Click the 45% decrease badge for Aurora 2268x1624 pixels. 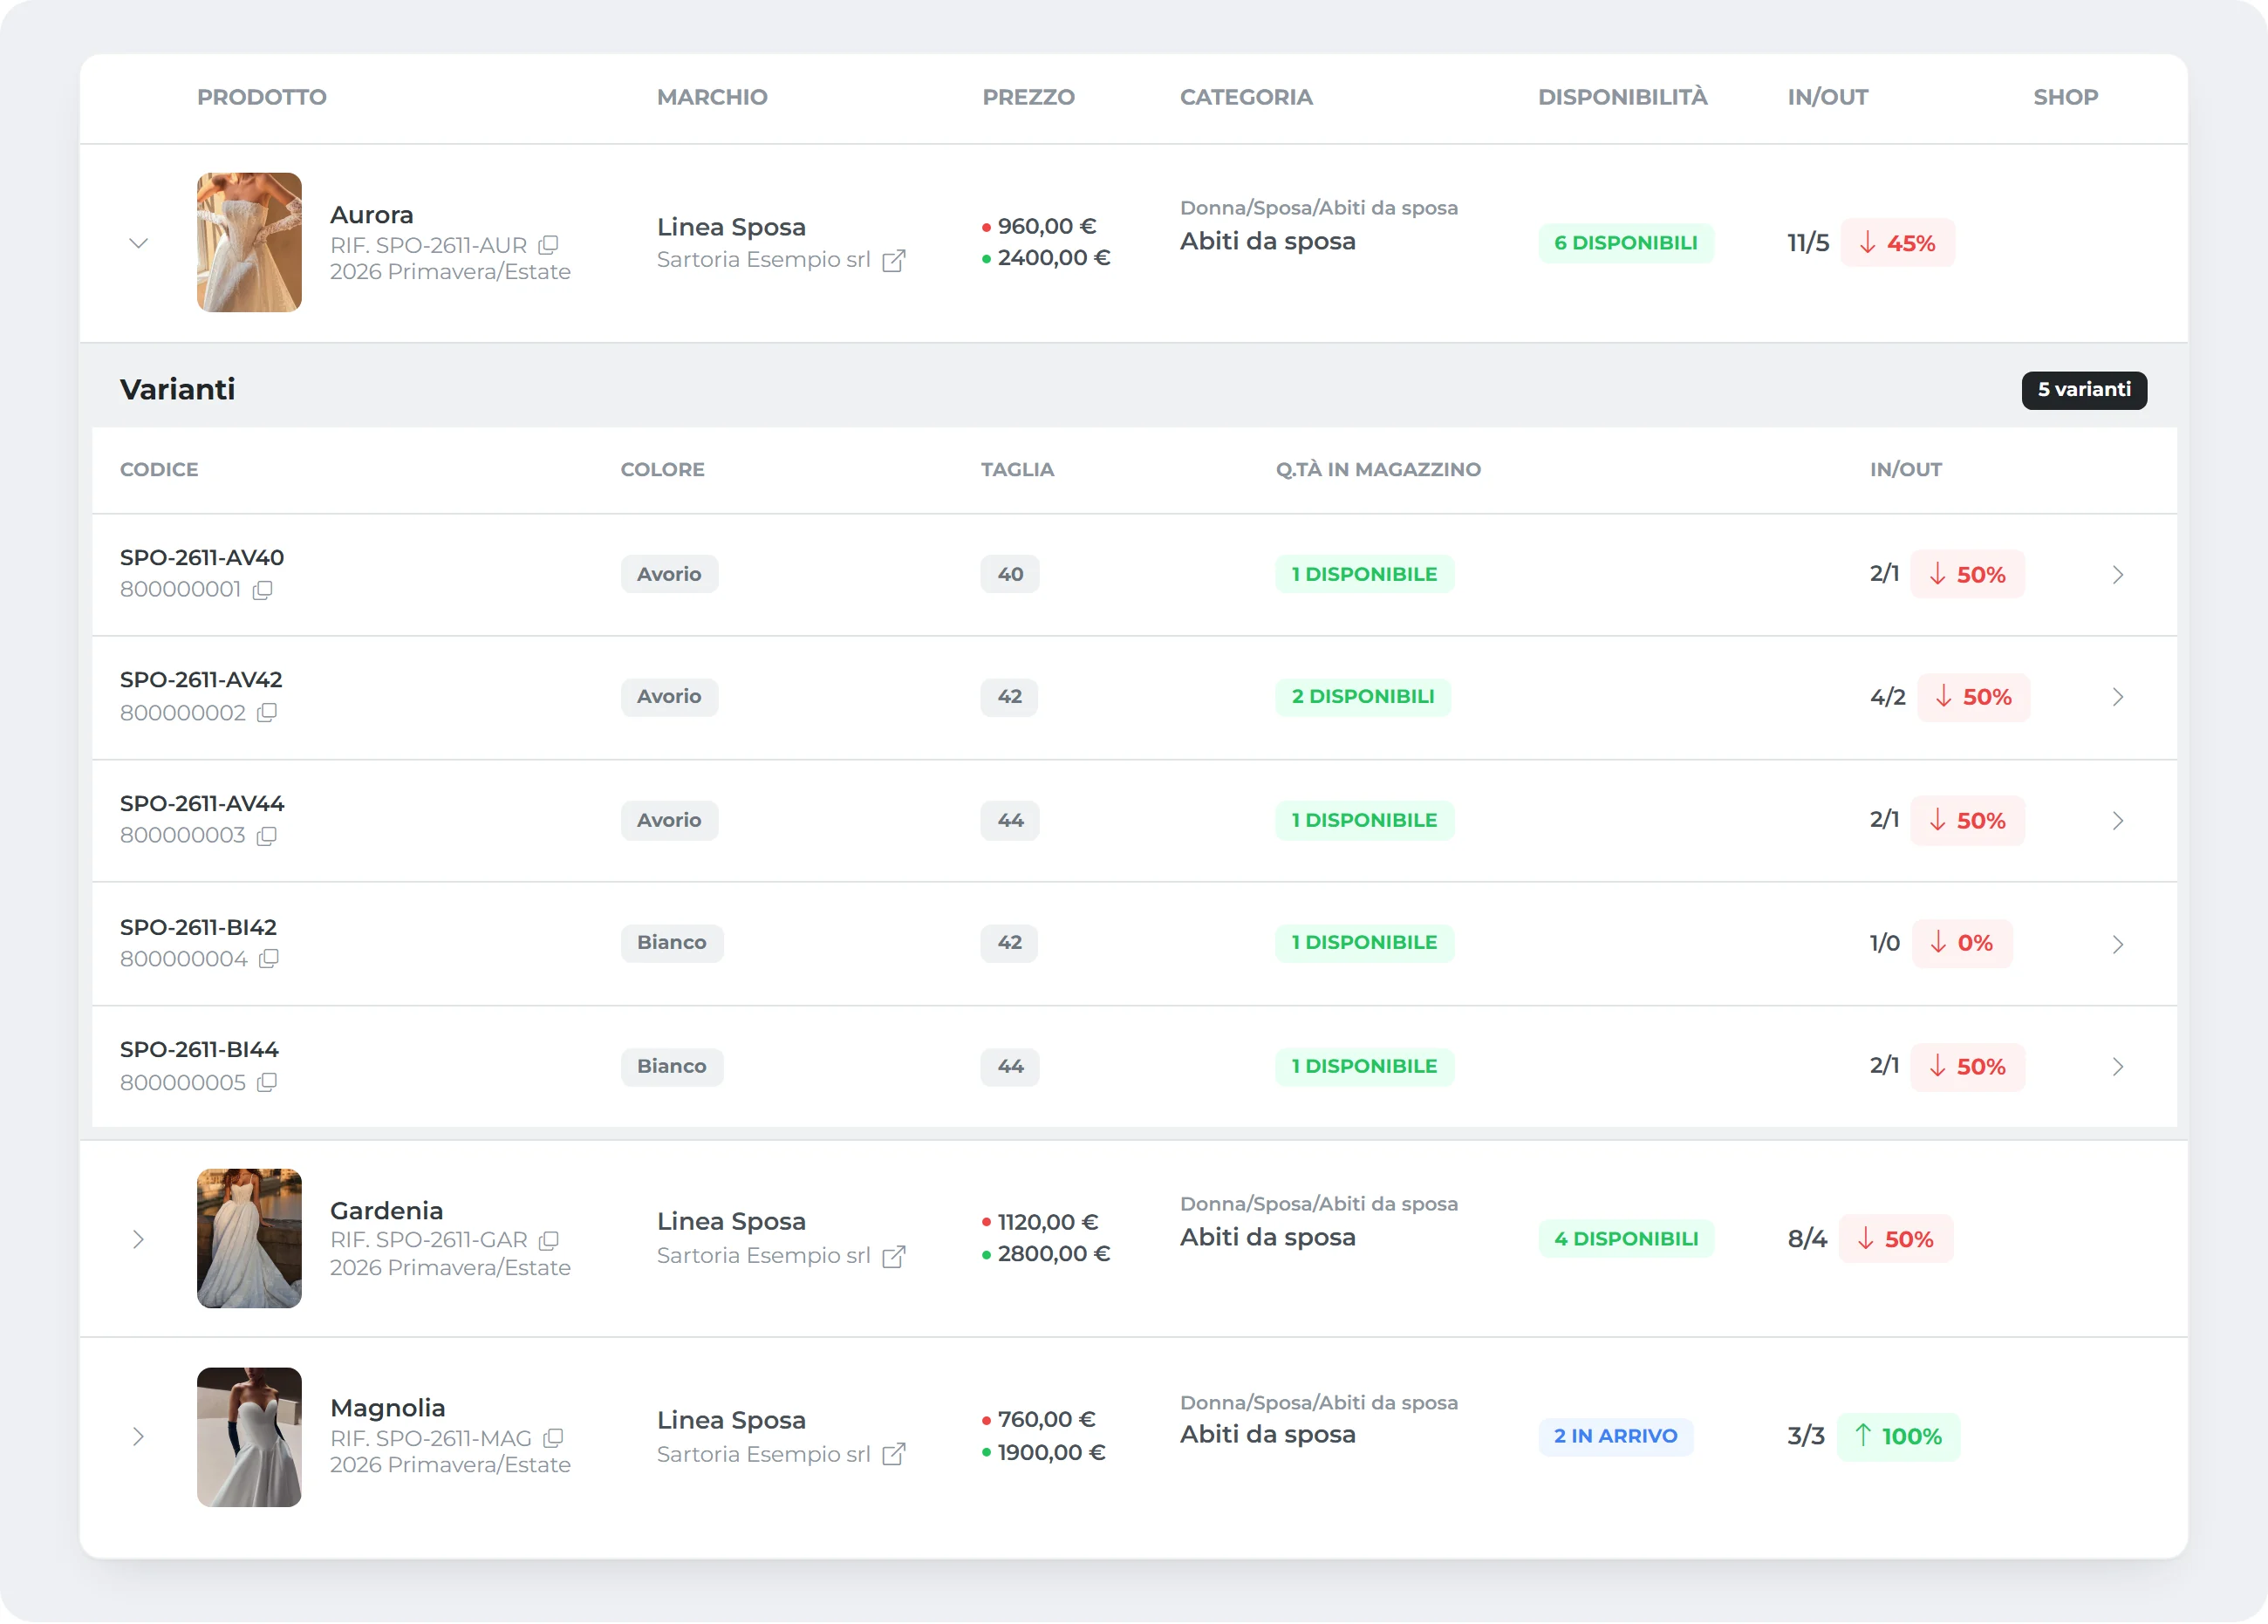(1897, 243)
